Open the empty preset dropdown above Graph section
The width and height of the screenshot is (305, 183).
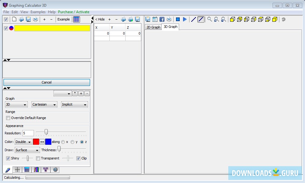click(62, 94)
